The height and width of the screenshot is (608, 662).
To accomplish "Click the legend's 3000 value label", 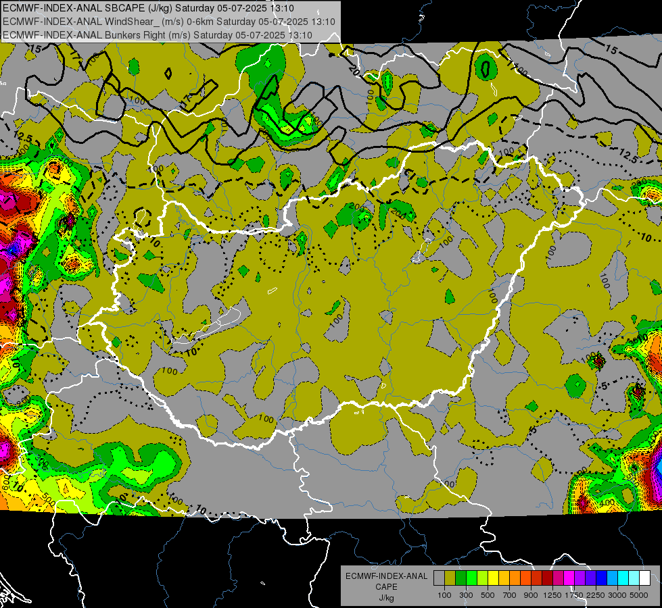I will pyautogui.click(x=617, y=595).
